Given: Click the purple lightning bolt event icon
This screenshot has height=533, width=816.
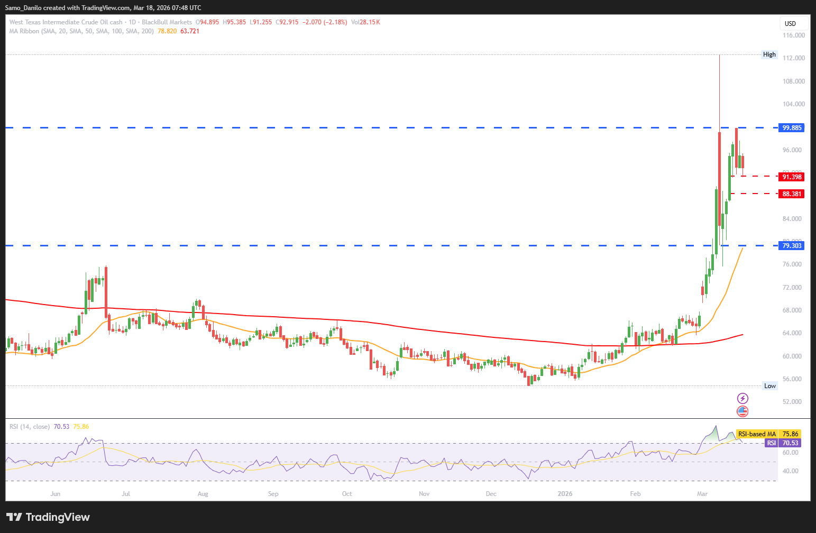Looking at the screenshot, I should click(x=742, y=398).
